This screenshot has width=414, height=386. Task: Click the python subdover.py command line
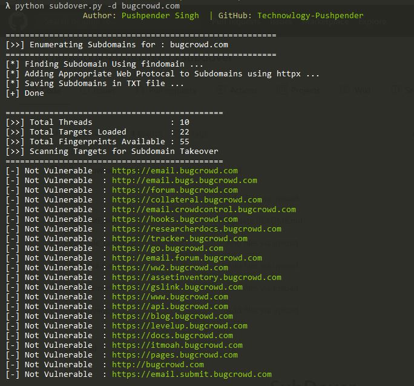[x=93, y=5]
